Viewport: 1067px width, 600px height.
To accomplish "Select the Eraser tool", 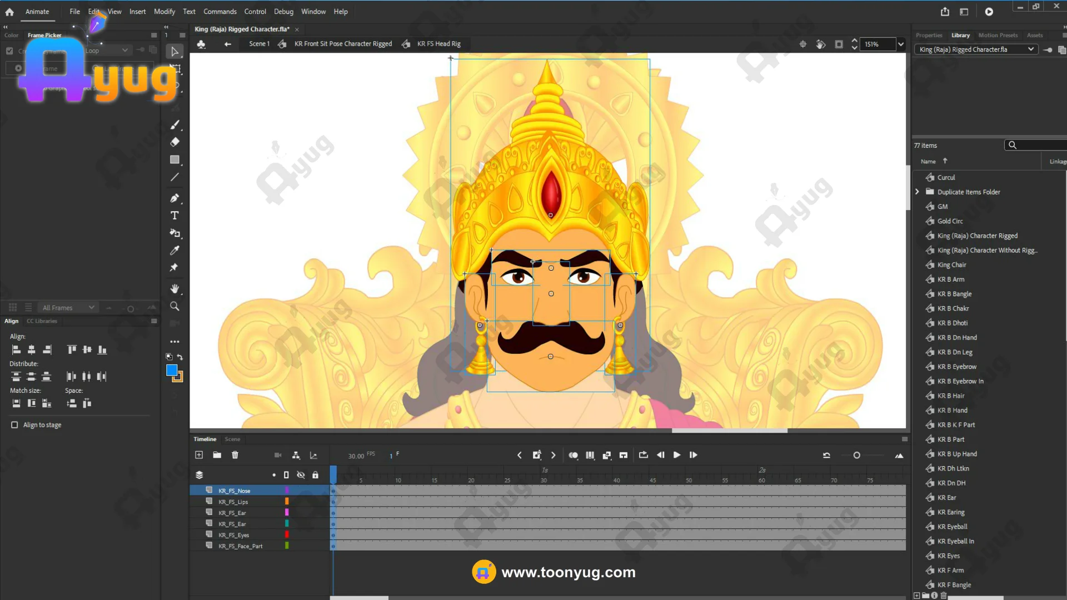I will [x=174, y=142].
